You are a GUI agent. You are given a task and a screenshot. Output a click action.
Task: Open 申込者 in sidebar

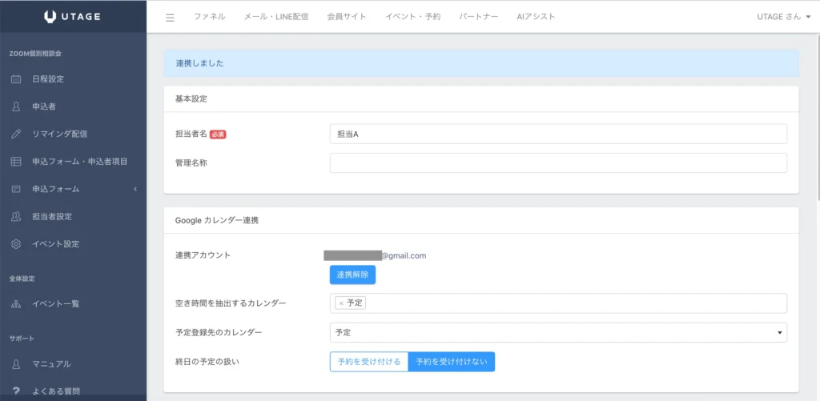(x=44, y=106)
